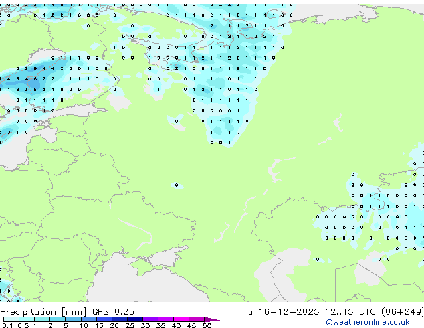The image size is (424, 328).
Task: Click the legend scale label '25'
Action: point(130,325)
